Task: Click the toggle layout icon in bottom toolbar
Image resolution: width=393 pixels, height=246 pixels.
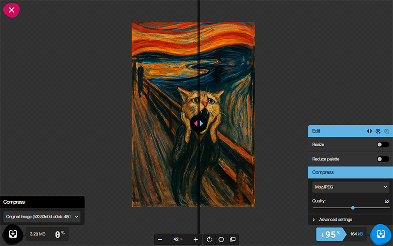Action: tap(233, 240)
